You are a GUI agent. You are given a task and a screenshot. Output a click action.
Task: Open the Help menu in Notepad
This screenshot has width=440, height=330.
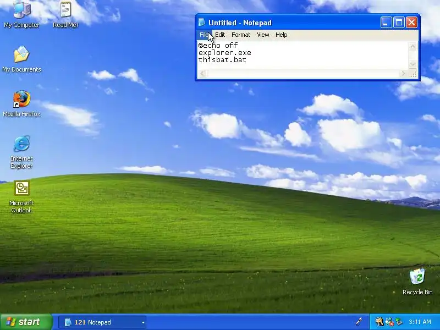tap(281, 35)
